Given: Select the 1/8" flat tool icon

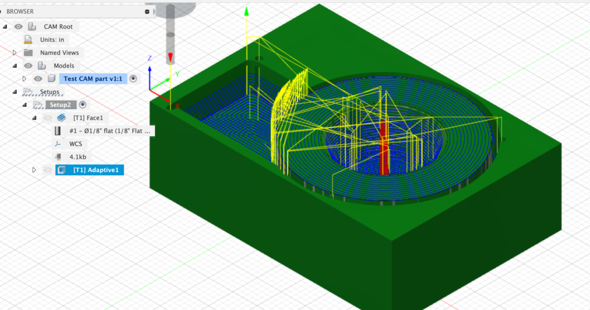Looking at the screenshot, I should click(x=57, y=131).
